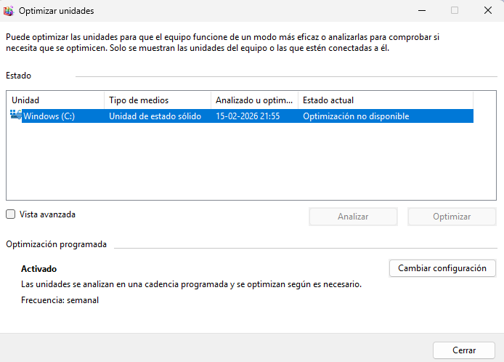Click the Unidad de estado sólido cell

point(155,116)
